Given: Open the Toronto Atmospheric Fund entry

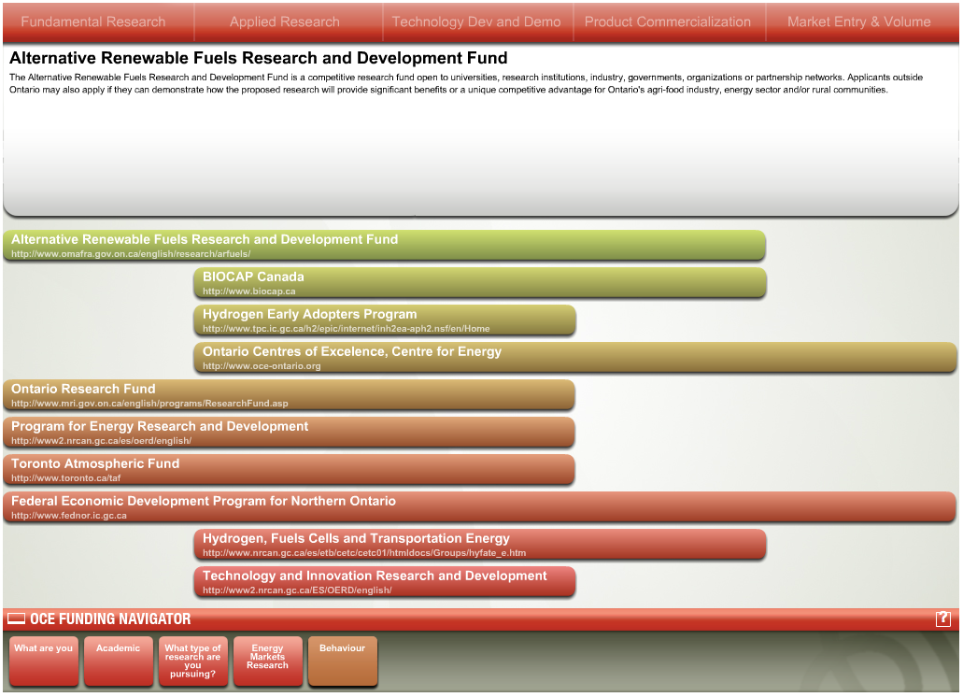Looking at the screenshot, I should 290,470.
